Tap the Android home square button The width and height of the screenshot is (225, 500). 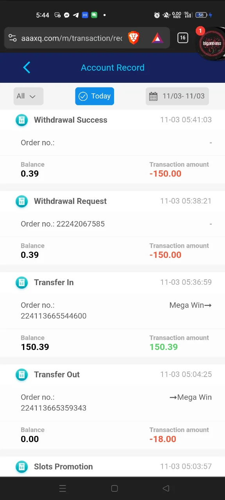click(114, 488)
